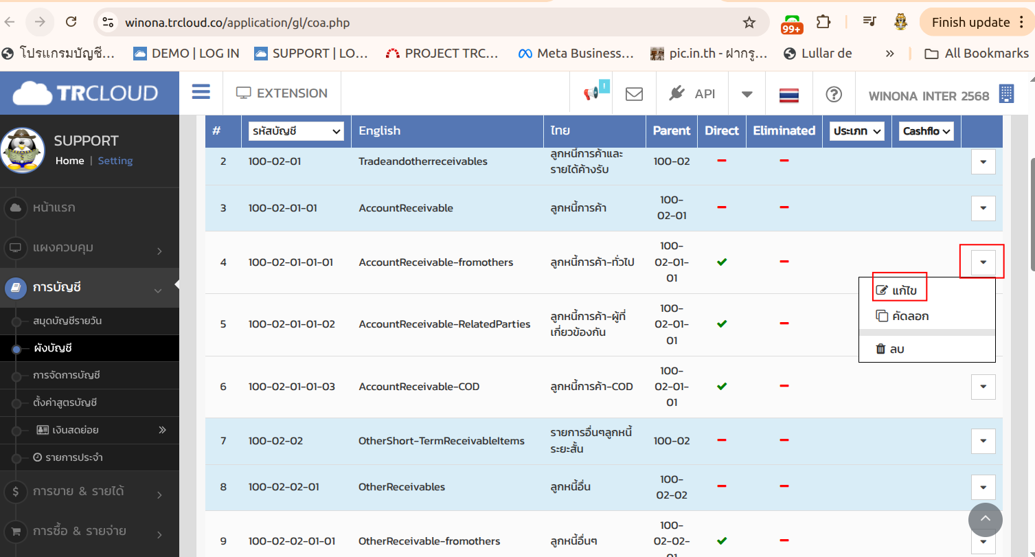
Task: Open the ประเภท filter dropdown
Action: tap(857, 131)
